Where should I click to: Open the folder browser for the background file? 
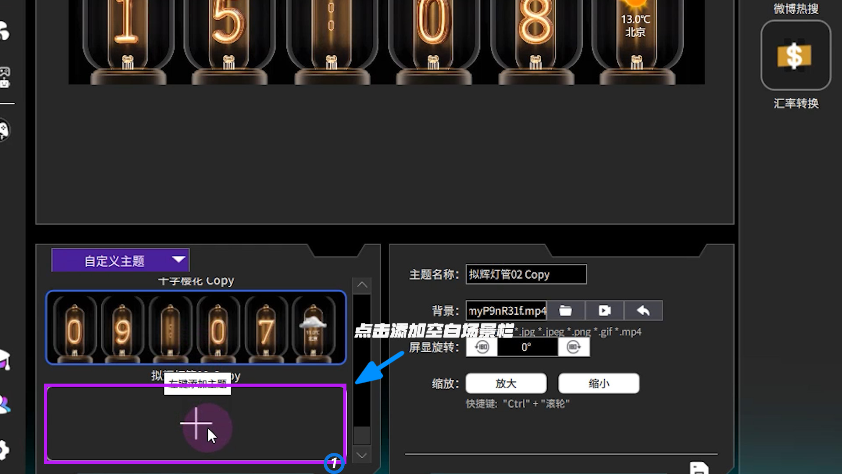[565, 310]
